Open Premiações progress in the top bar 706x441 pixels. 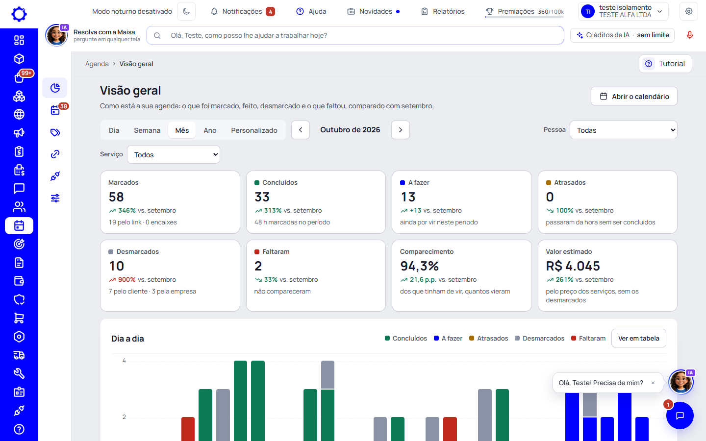coord(525,11)
